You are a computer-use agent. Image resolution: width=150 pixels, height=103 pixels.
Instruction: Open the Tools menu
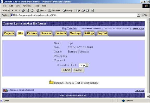[37, 6]
